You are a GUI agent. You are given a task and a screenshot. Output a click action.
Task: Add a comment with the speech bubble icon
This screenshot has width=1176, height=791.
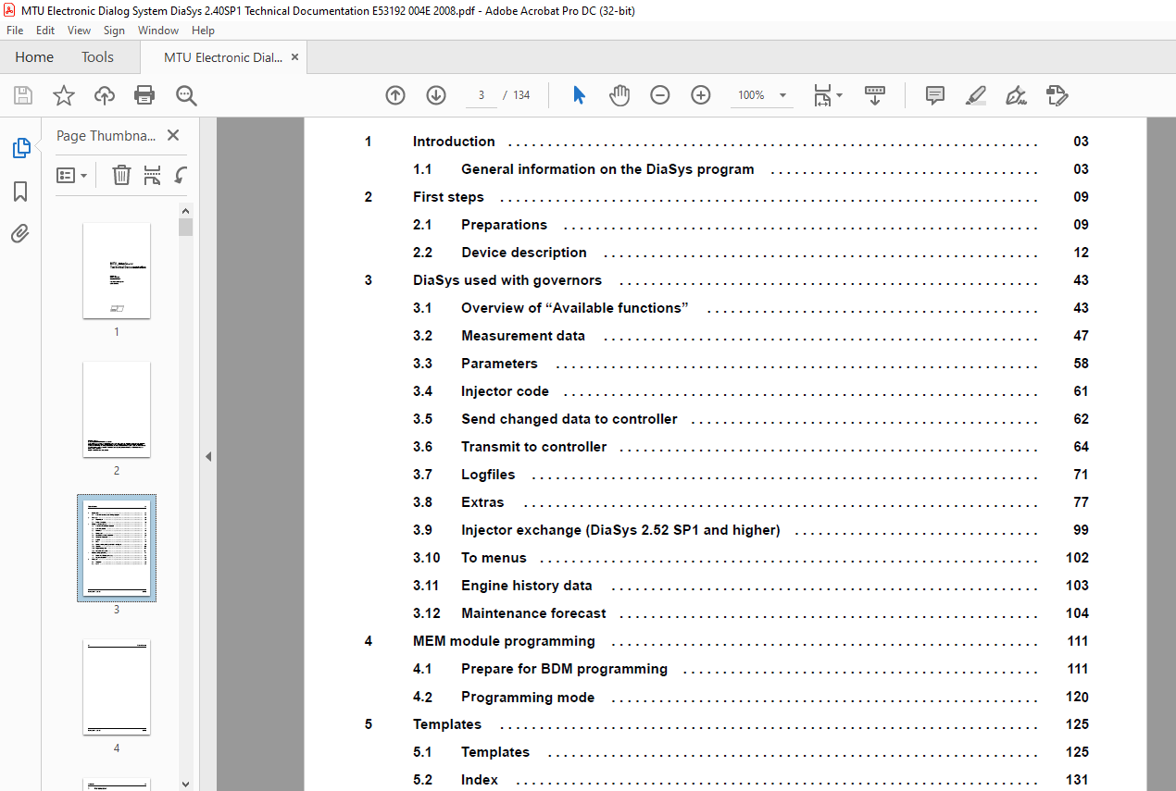coord(935,95)
